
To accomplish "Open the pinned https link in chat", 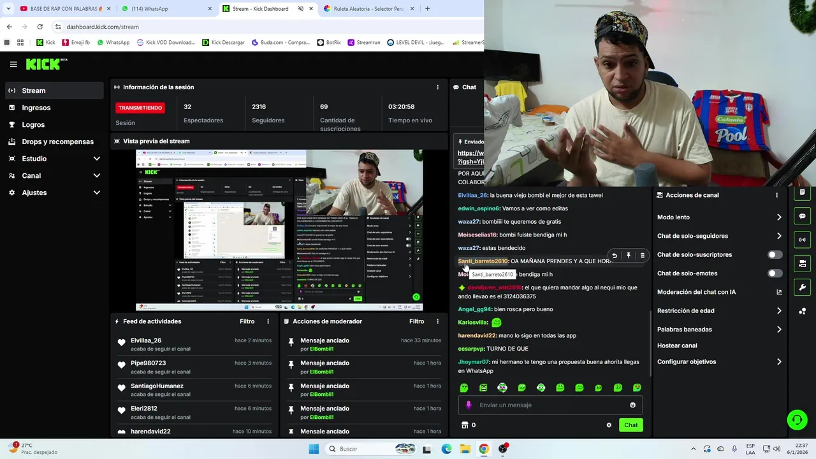I will [x=470, y=157].
